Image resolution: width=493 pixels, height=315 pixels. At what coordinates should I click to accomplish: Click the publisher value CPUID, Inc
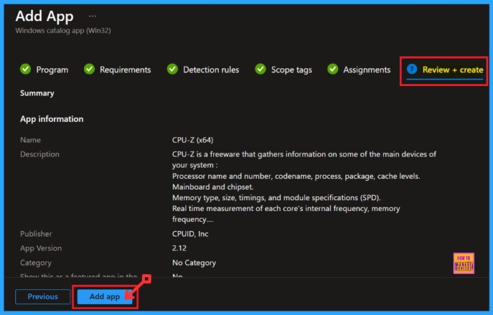coord(190,234)
